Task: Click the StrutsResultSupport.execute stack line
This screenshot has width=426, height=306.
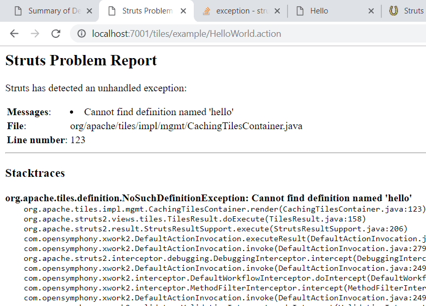Action: [216, 229]
